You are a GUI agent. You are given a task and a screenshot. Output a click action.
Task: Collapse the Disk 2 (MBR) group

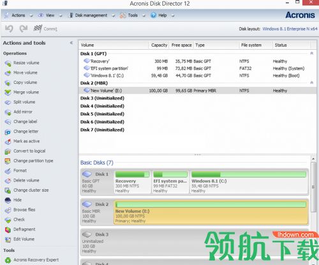pyautogui.click(x=312, y=82)
